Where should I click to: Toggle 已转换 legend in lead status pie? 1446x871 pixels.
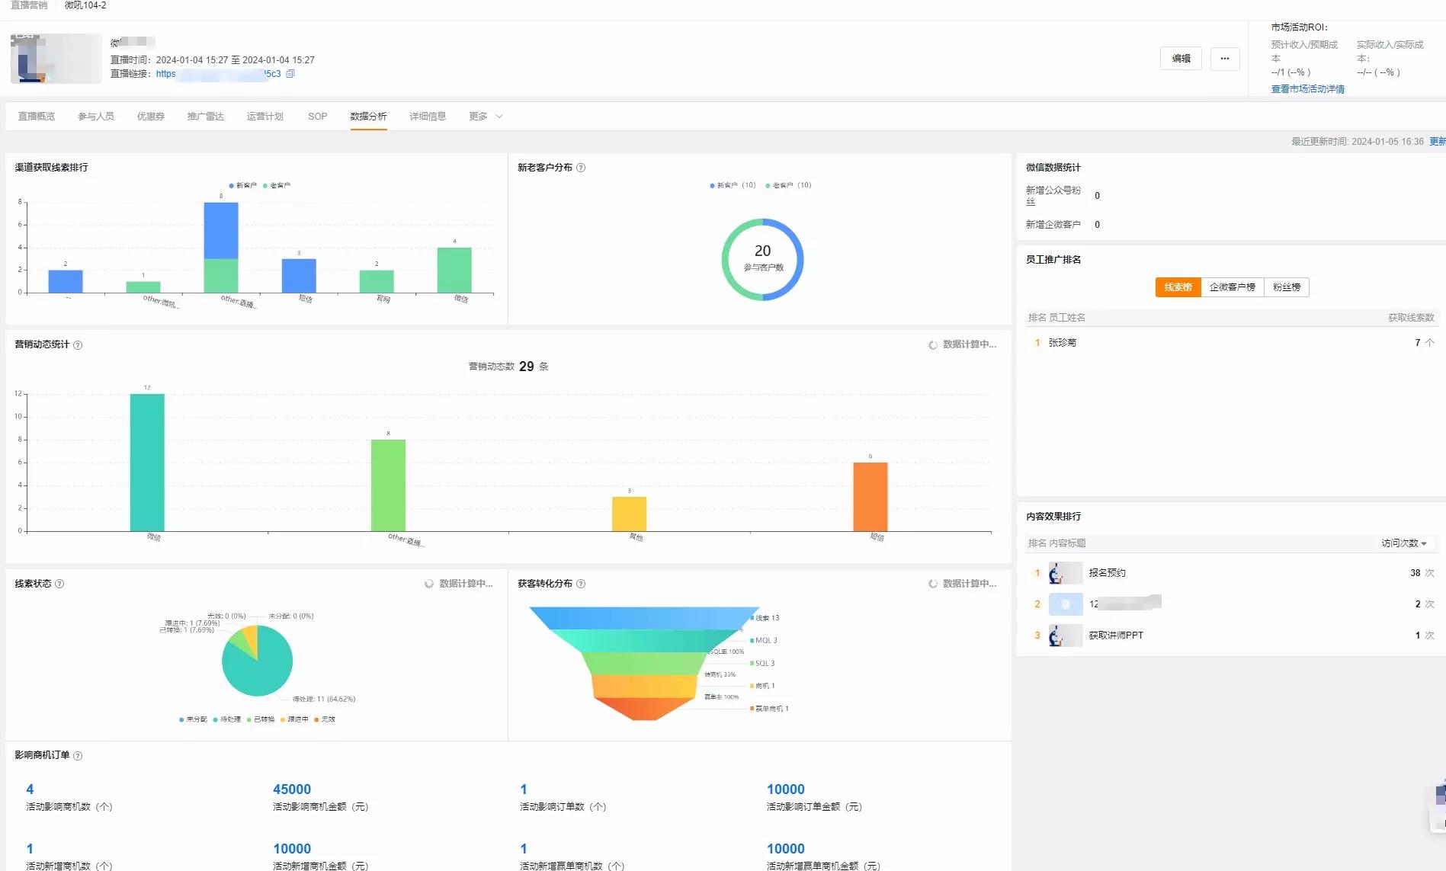click(260, 719)
